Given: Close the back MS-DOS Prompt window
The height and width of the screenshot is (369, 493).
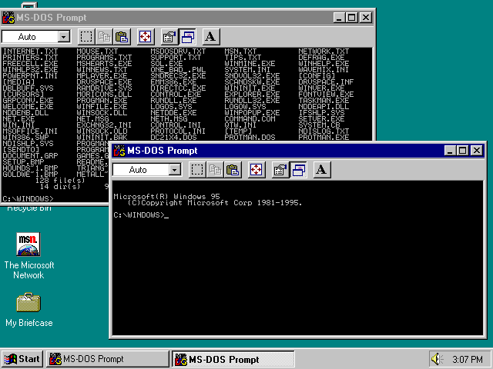Looking at the screenshot, I should click(x=366, y=18).
